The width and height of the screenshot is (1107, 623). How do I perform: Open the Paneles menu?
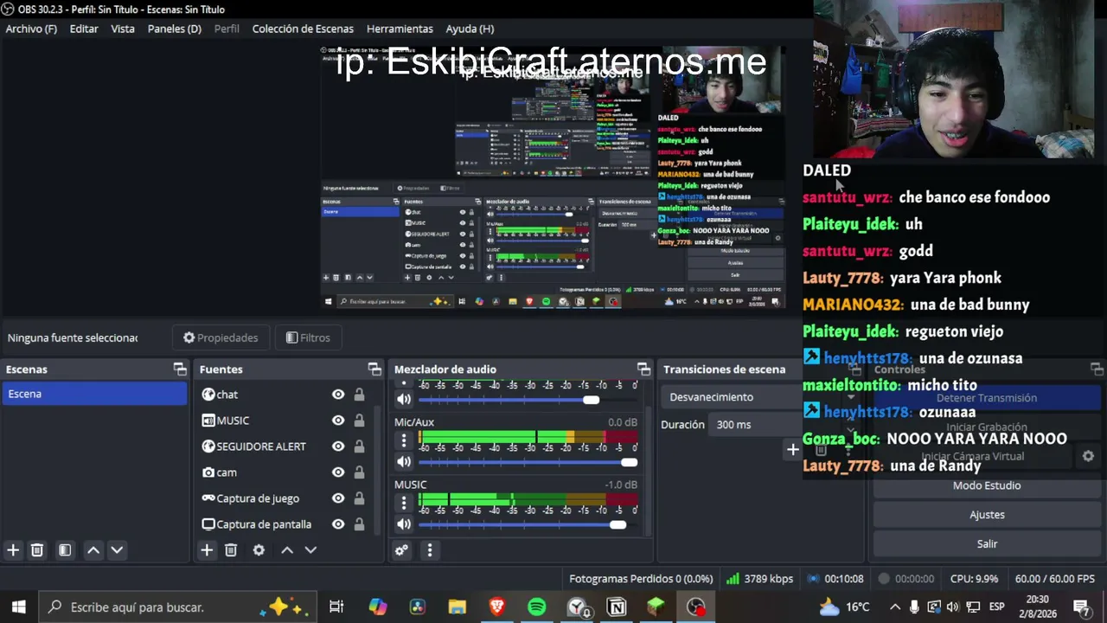point(175,29)
